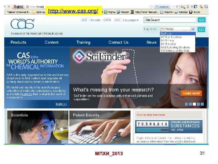Open the news.meta.ua bookmark

click(x=145, y=12)
